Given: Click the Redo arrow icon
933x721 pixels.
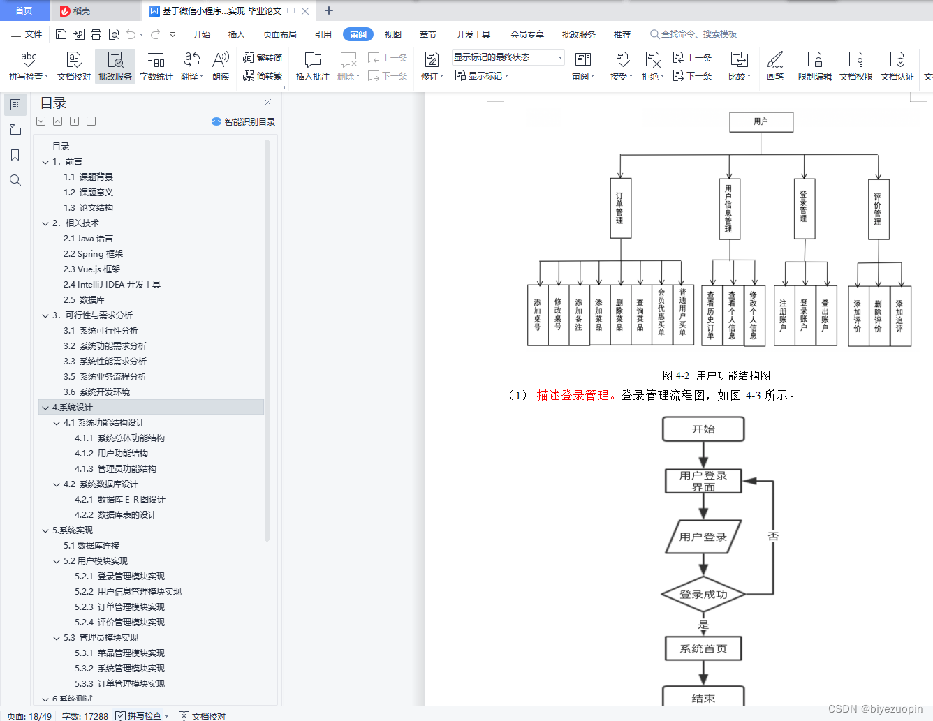Looking at the screenshot, I should [155, 34].
